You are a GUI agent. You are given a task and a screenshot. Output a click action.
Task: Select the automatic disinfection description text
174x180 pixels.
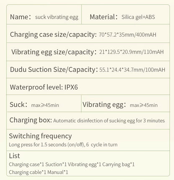pyautogui.click(x=109, y=121)
